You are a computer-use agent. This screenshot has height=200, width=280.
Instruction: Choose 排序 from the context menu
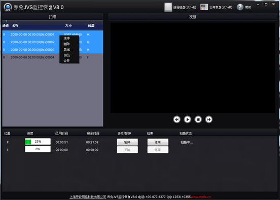coord(66,38)
